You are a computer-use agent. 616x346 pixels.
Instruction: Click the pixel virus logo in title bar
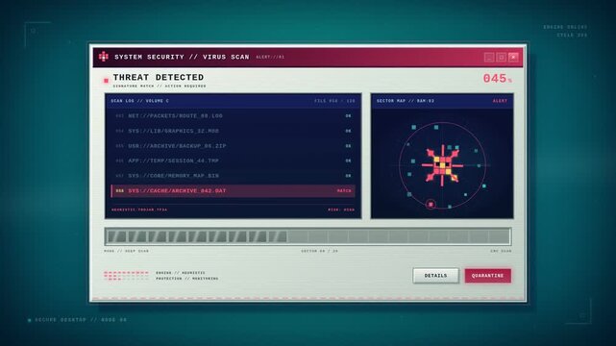[x=104, y=57]
